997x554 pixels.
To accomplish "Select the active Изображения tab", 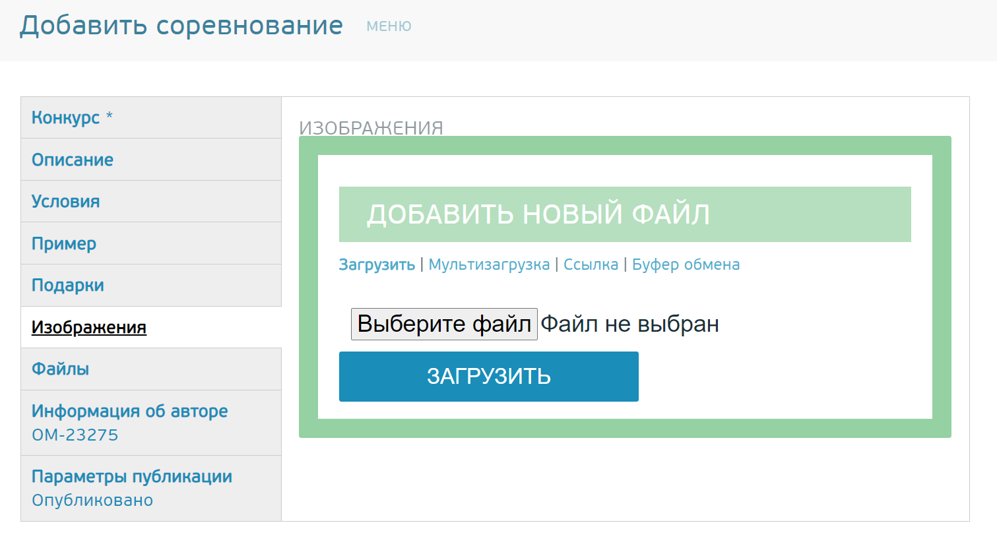I will coord(89,328).
